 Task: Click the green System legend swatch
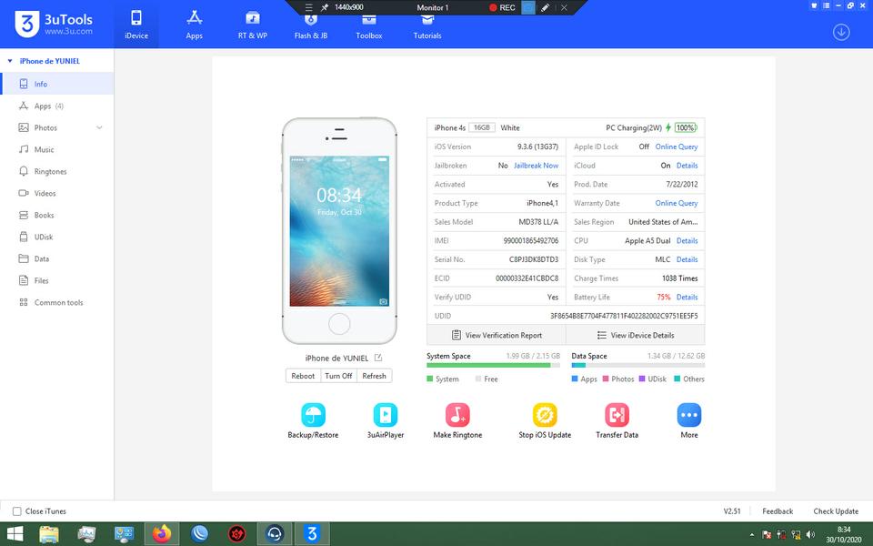click(x=429, y=379)
